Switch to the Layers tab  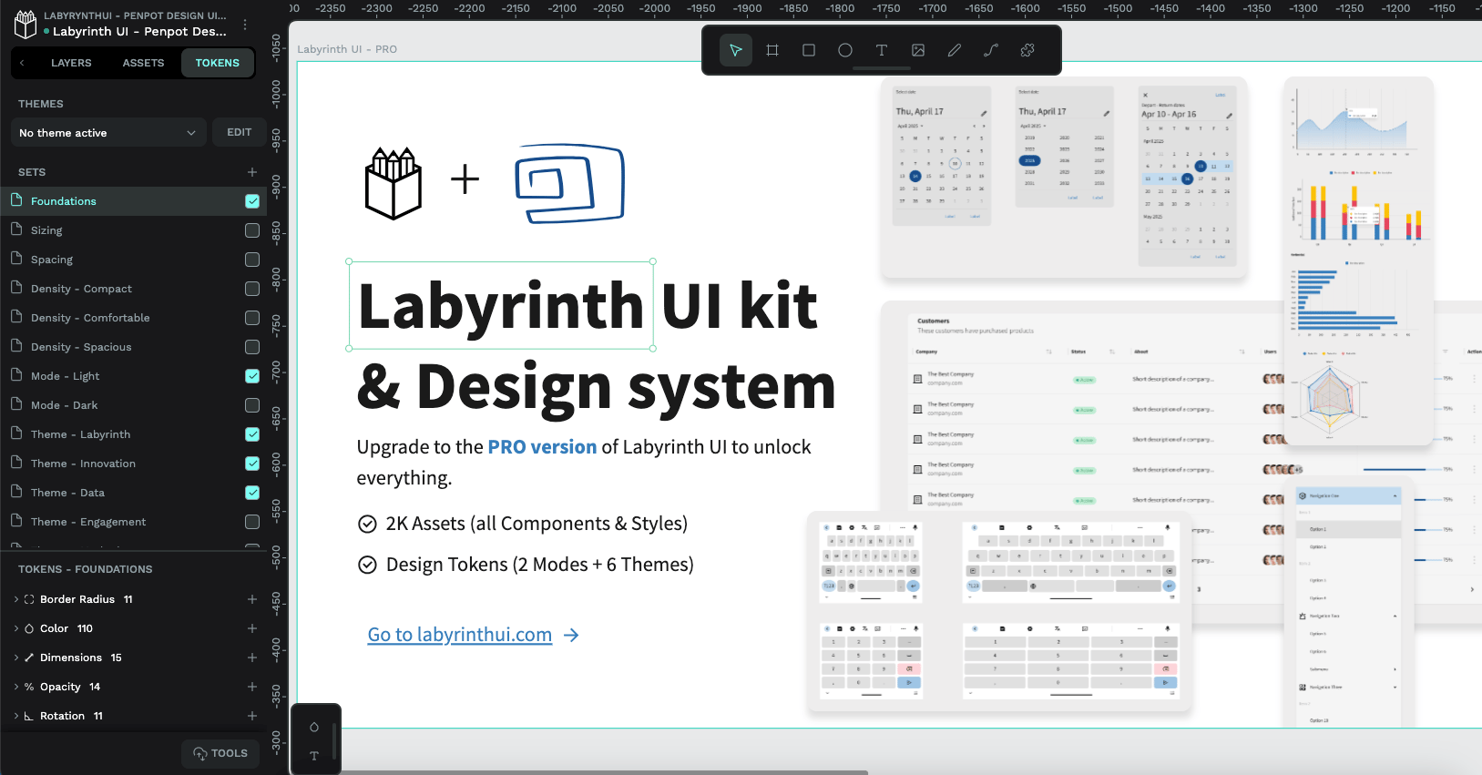tap(71, 63)
